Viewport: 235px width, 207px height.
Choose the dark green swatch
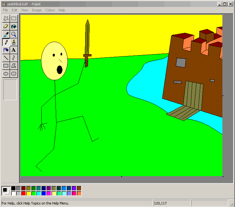34,188
